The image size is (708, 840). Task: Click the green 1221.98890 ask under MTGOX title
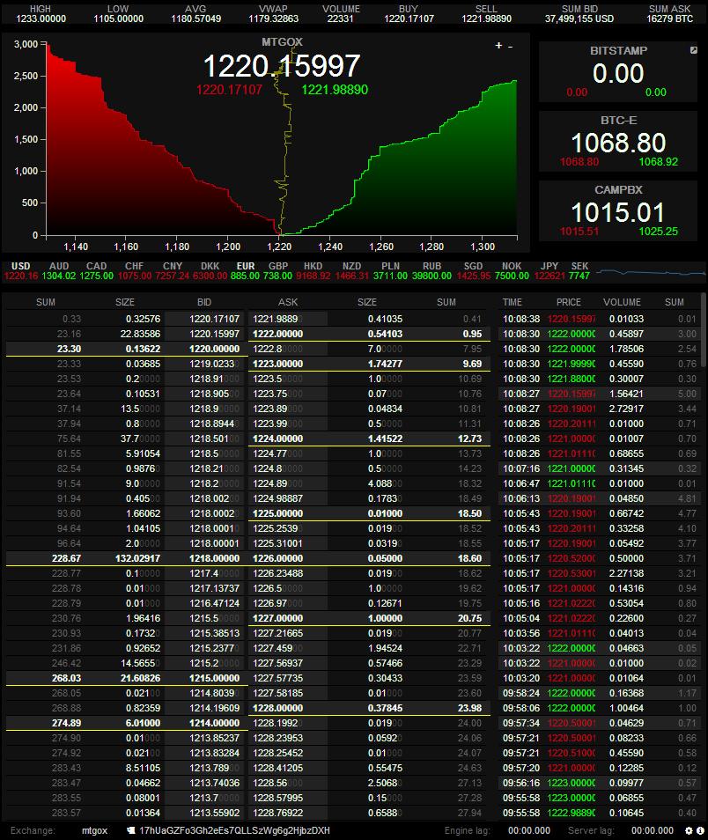(335, 90)
